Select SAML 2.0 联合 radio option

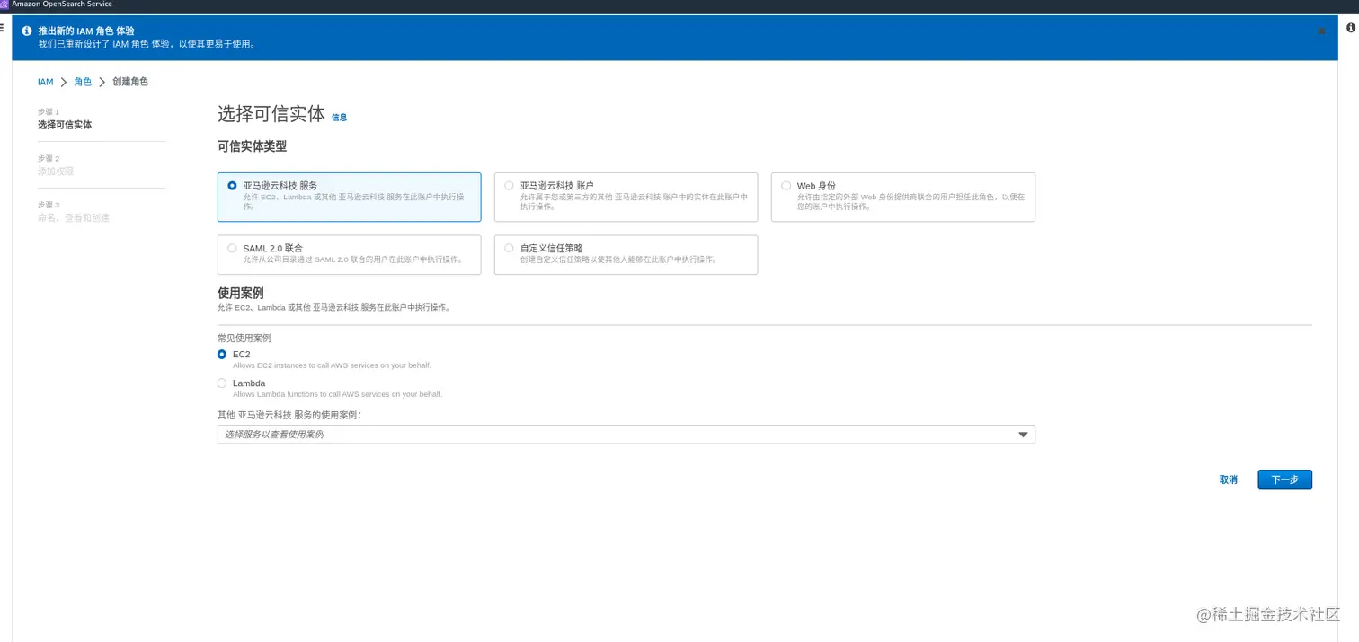click(232, 249)
